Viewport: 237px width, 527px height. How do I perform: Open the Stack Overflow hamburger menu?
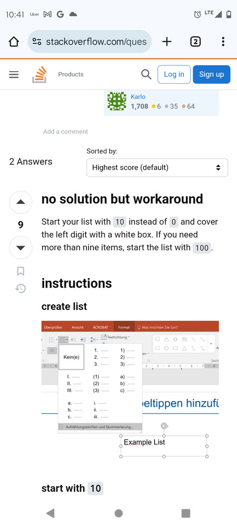pos(14,75)
